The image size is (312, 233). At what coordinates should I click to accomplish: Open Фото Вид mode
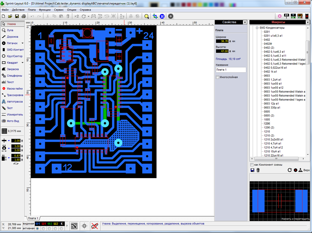pos(11,121)
